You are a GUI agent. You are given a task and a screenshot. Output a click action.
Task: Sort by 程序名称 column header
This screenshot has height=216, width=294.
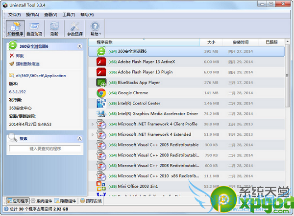tap(144, 42)
